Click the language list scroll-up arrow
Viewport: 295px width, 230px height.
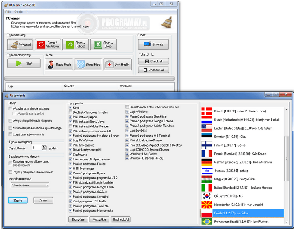click(287, 109)
